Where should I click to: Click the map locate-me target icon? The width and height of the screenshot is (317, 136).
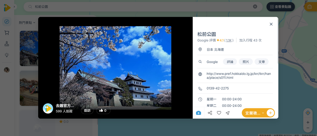pyautogui.click(x=308, y=113)
